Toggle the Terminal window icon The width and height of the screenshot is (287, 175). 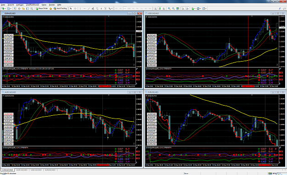pyautogui.click(x=28, y=8)
